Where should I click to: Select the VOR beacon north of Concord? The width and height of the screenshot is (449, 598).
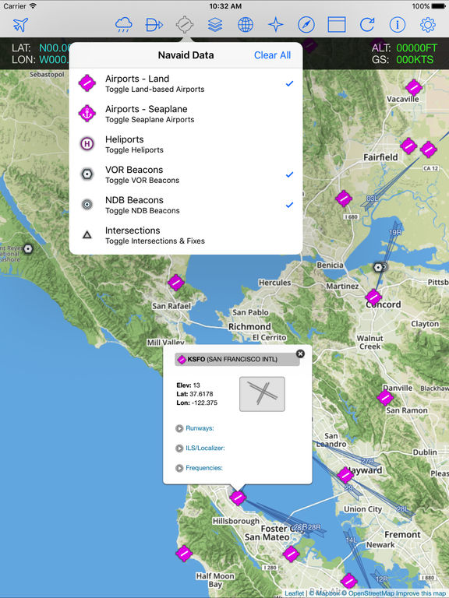point(378,267)
